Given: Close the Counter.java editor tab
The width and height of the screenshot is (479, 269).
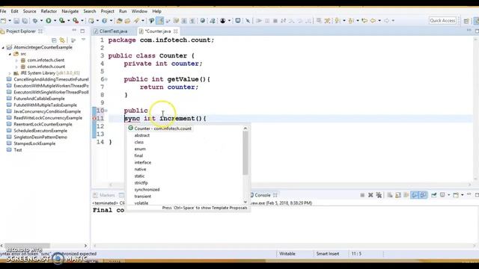Looking at the screenshot, I should tap(176, 31).
